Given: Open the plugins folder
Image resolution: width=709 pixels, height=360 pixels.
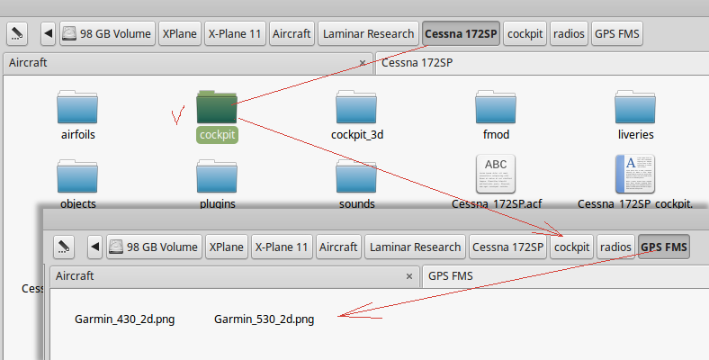Looking at the screenshot, I should pyautogui.click(x=217, y=176).
